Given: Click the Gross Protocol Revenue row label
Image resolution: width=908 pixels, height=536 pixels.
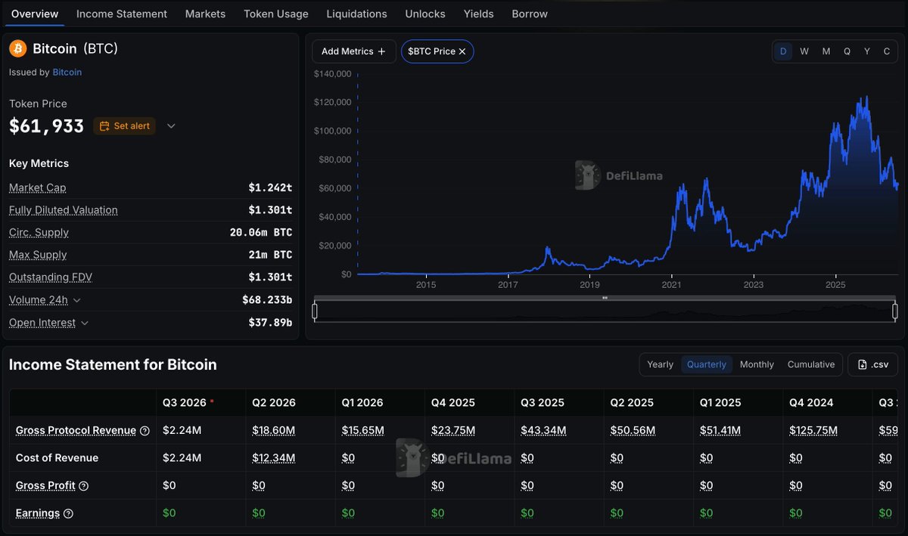Looking at the screenshot, I should tap(76, 430).
